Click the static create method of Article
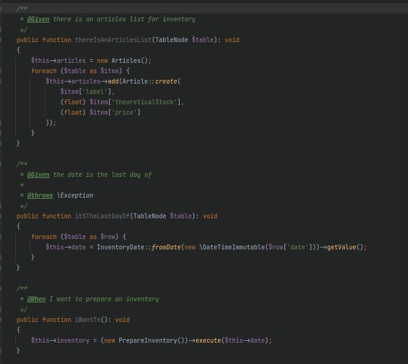408x364 pixels. (166, 81)
